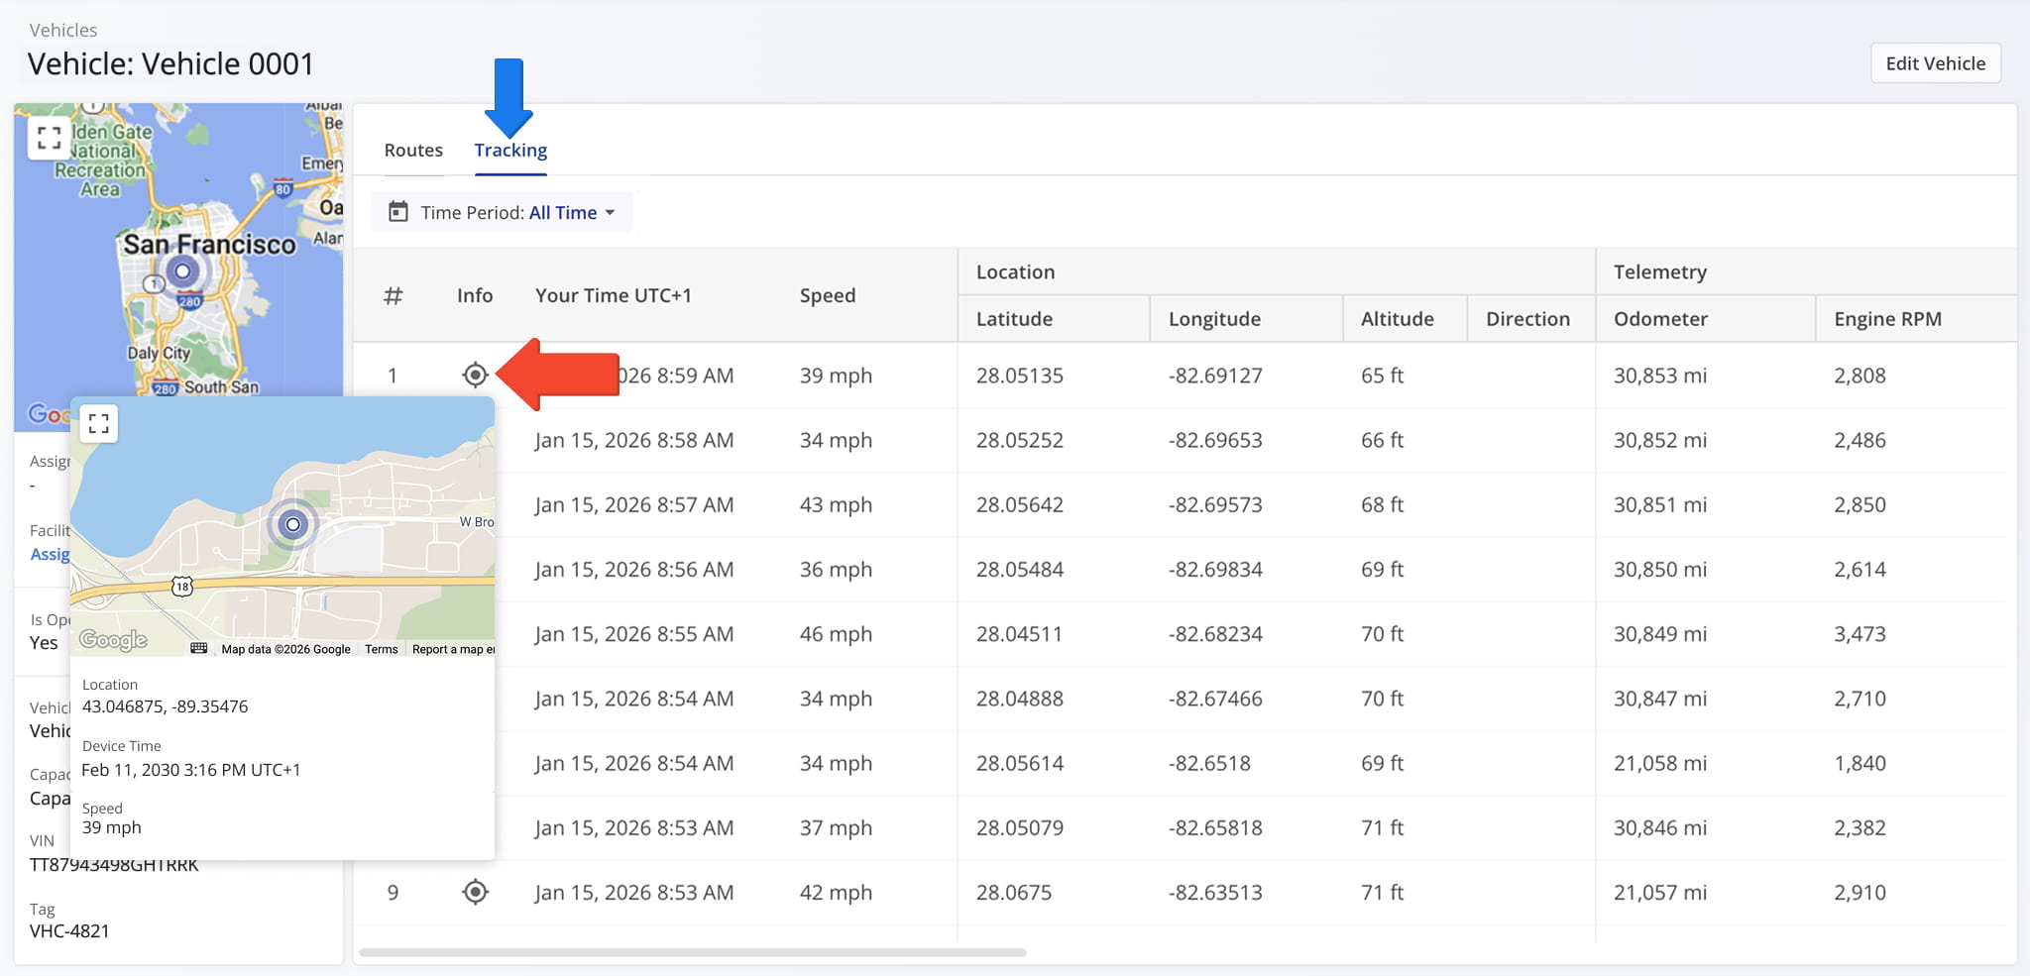Click the Google logo on popup map

point(113,640)
